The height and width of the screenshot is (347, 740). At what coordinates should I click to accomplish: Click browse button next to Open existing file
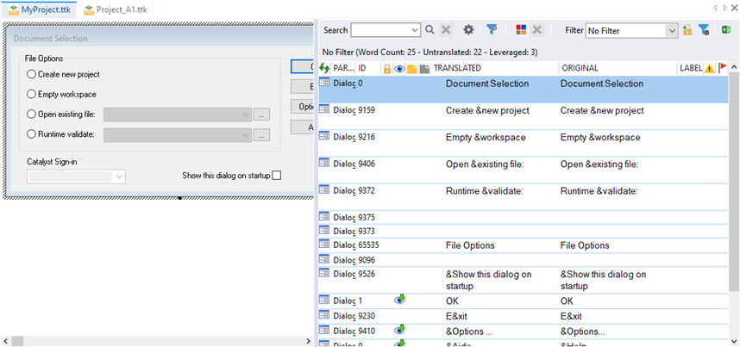(x=262, y=114)
